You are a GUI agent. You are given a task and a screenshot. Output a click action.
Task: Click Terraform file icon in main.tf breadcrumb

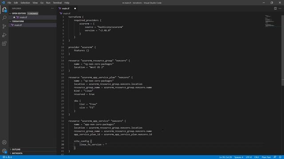click(61, 14)
